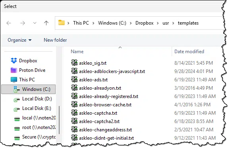
Task: Select Secure (\\cryptc network drive
Action: pyautogui.click(x=39, y=137)
